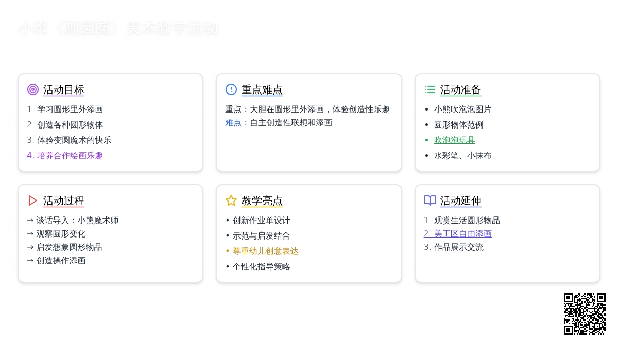
Task: Select the 活动目标 card heading
Action: tap(64, 89)
